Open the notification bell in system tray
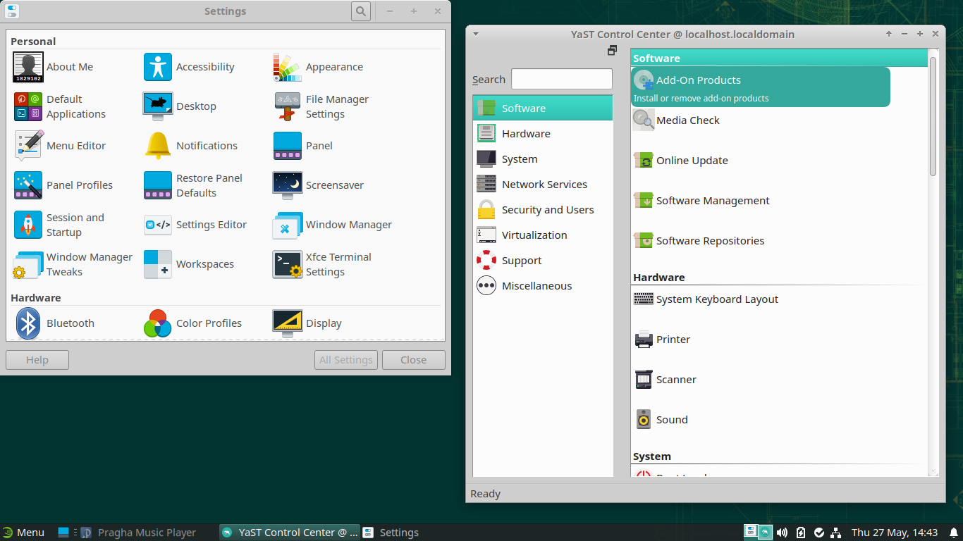 [953, 533]
